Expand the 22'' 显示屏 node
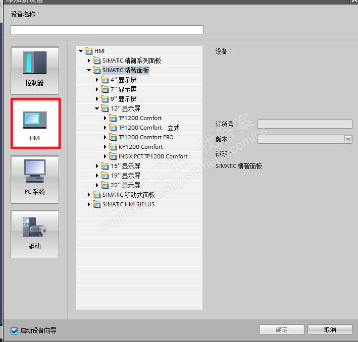Image resolution: width=358 pixels, height=342 pixels. pyautogui.click(x=97, y=185)
